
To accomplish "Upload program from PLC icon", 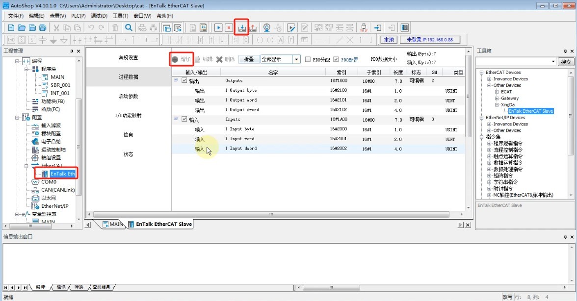I will [x=253, y=27].
